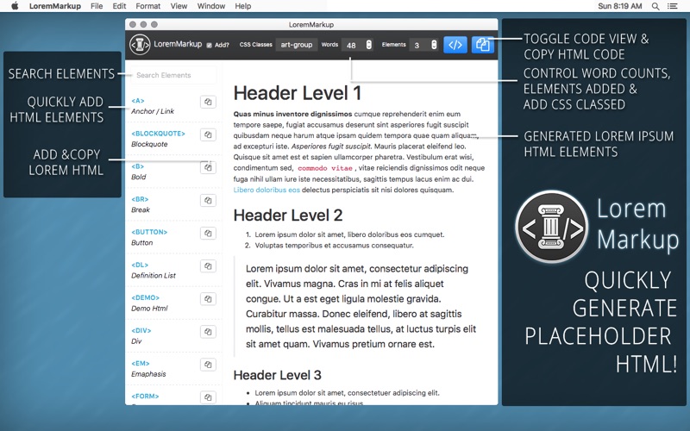
Task: Click the 'Asperiores fugit suscipit' italic text
Action: (x=331, y=147)
